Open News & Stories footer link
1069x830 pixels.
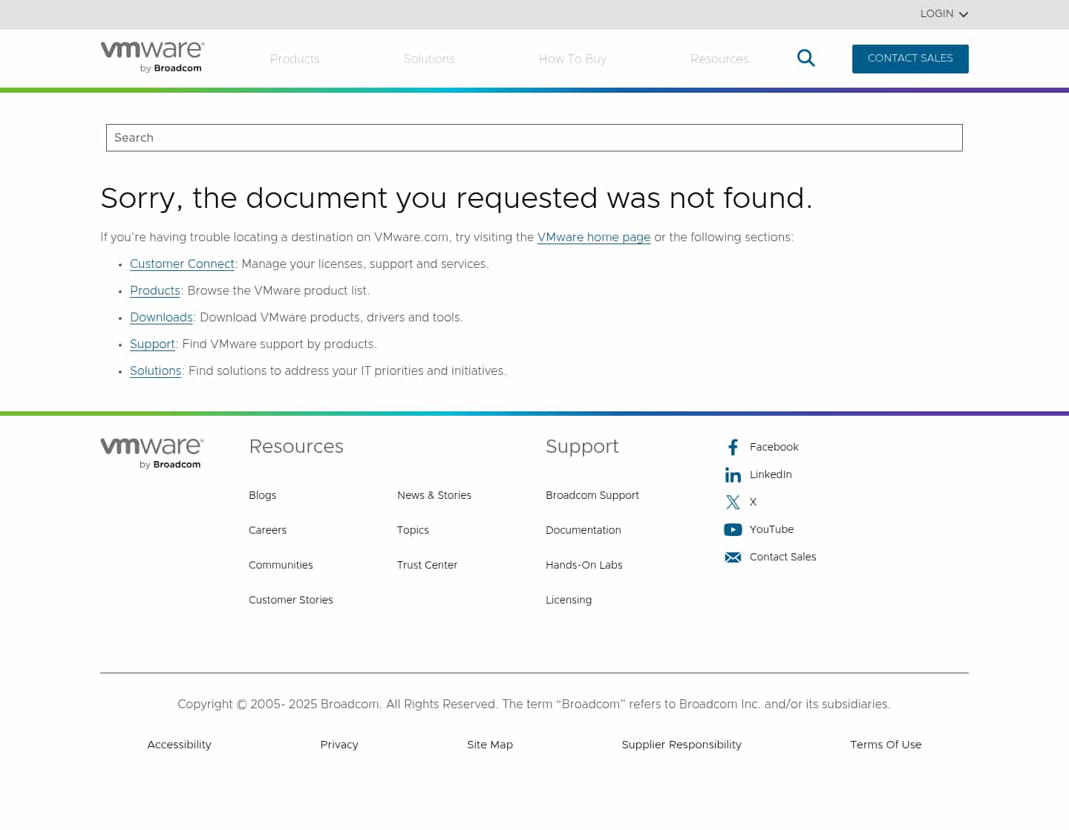point(434,495)
